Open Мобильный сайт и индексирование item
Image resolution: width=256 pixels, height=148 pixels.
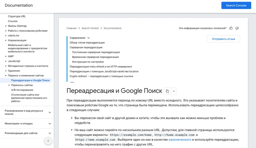tap(28, 48)
